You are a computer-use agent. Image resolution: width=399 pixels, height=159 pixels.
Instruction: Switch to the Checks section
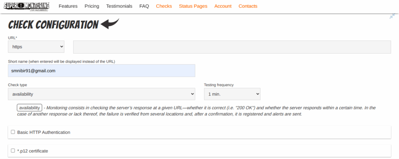tap(164, 6)
